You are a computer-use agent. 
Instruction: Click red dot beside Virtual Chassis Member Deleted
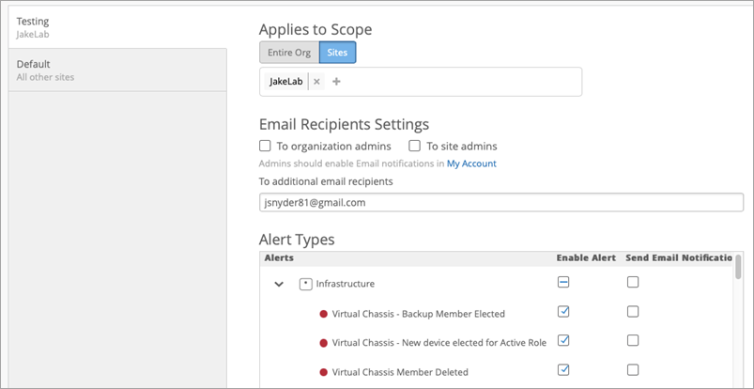coord(324,372)
